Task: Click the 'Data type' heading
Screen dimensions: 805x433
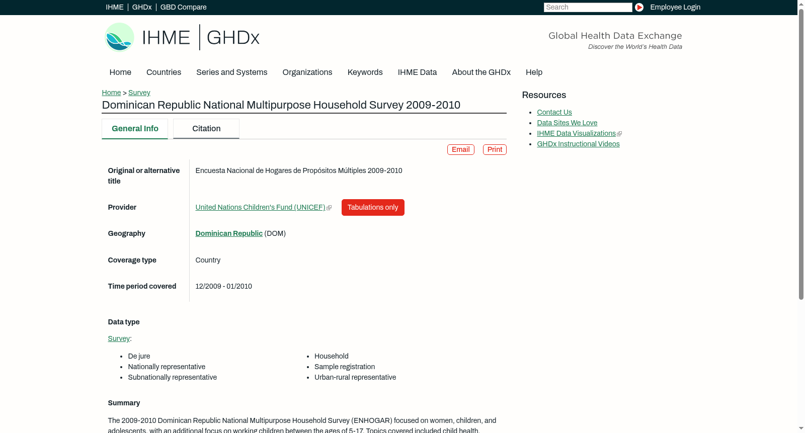Action: 124,322
